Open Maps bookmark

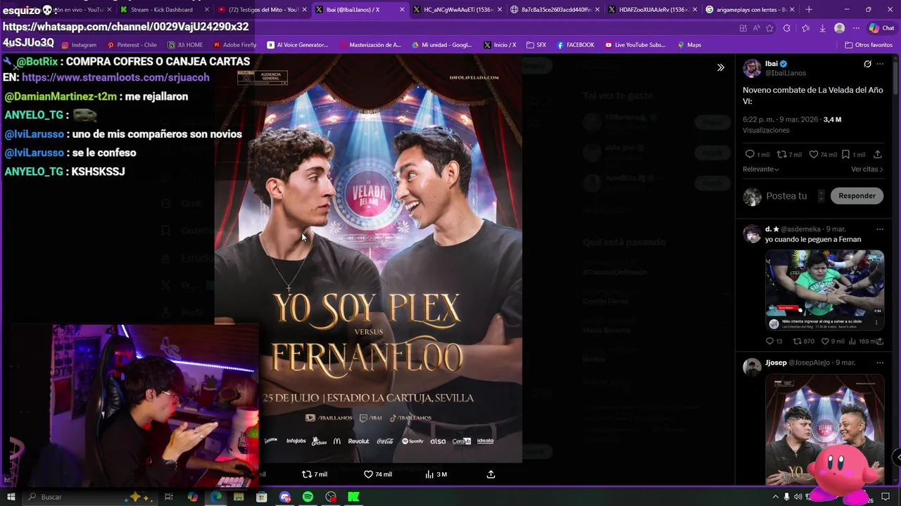(689, 45)
